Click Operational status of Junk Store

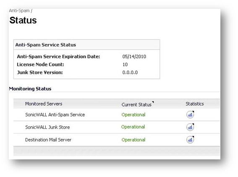(133, 127)
